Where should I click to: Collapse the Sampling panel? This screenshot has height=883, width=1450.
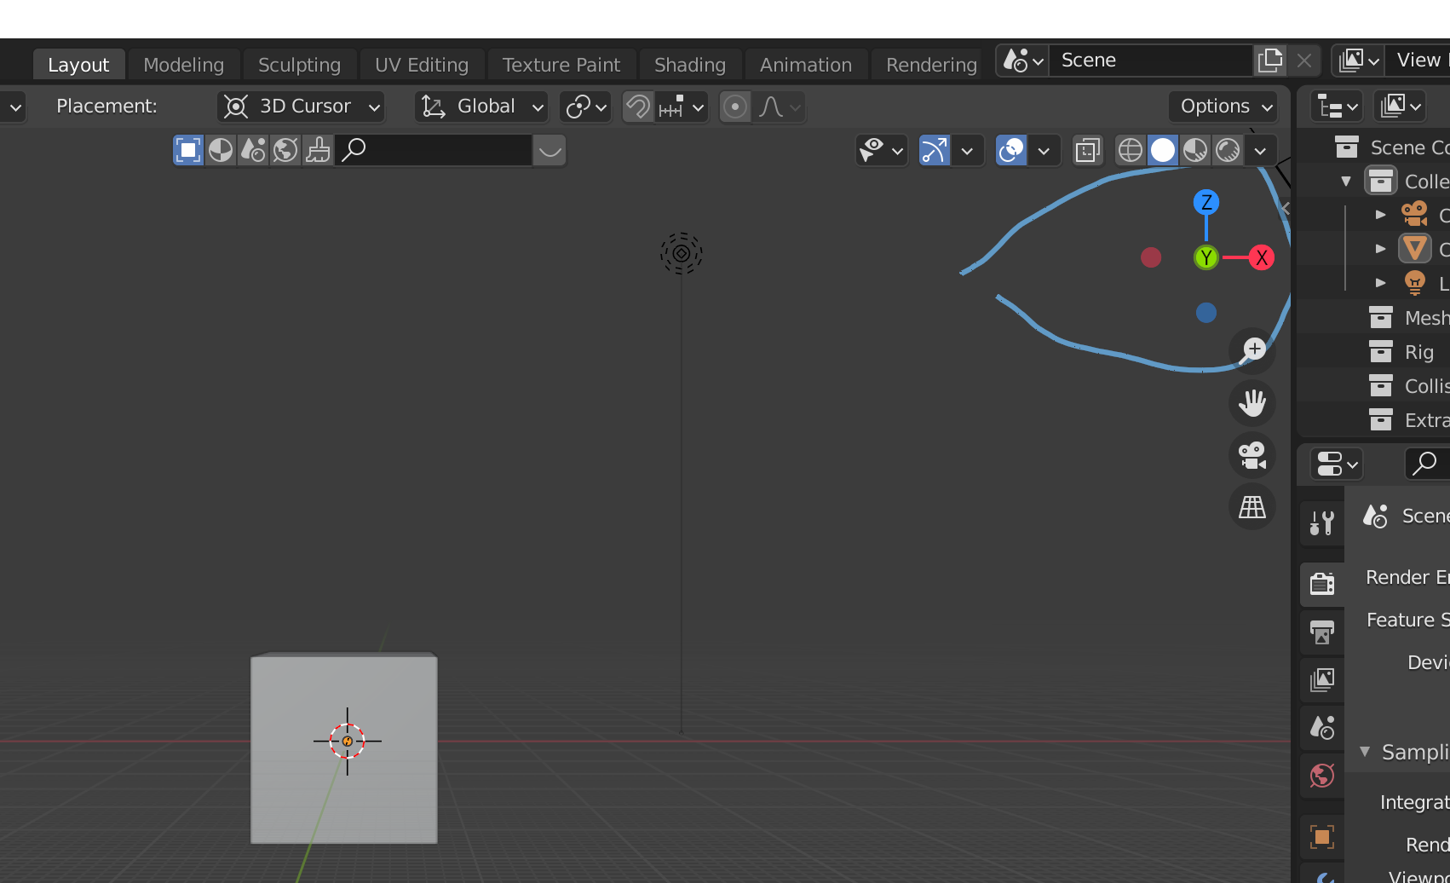click(1365, 752)
